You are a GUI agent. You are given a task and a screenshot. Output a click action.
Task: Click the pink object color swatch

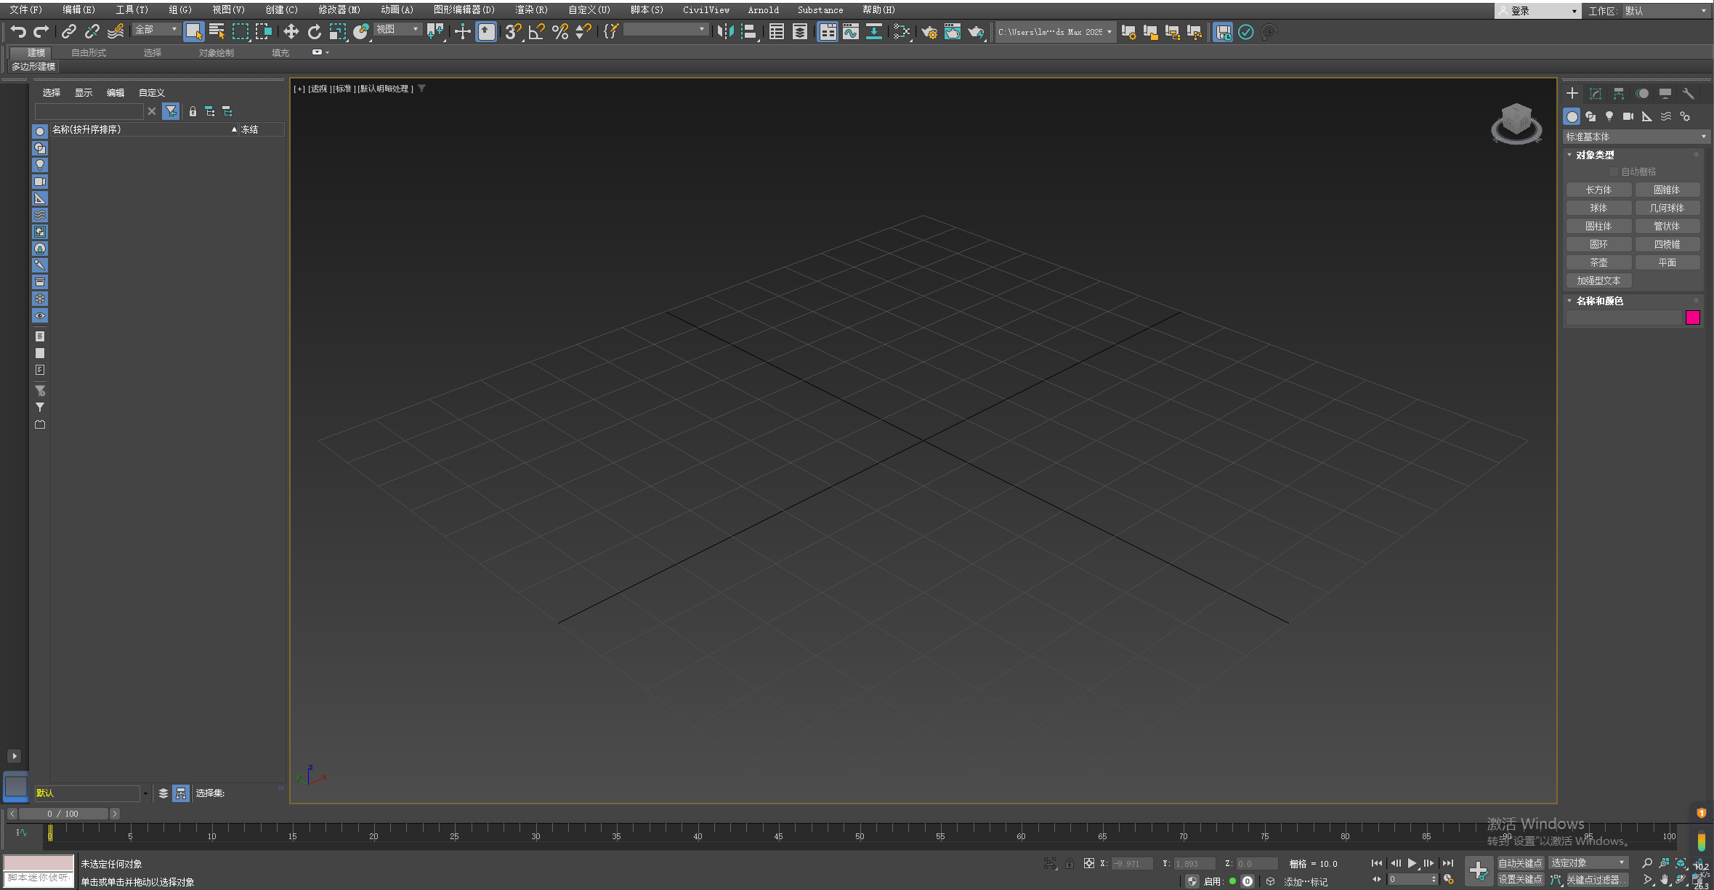(x=1693, y=317)
